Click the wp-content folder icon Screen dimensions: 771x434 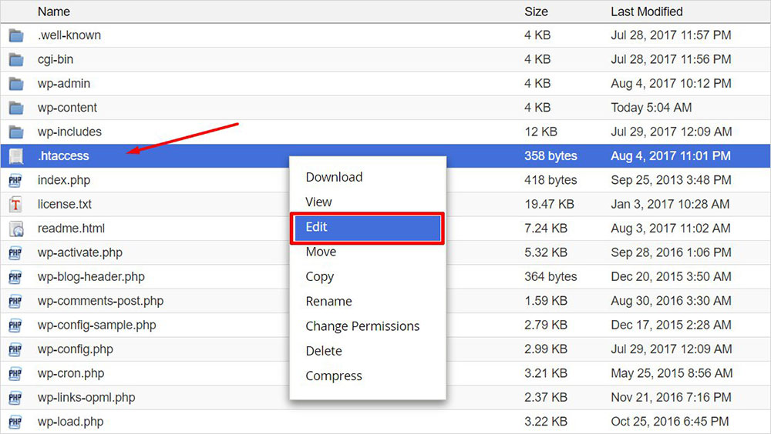(16, 108)
